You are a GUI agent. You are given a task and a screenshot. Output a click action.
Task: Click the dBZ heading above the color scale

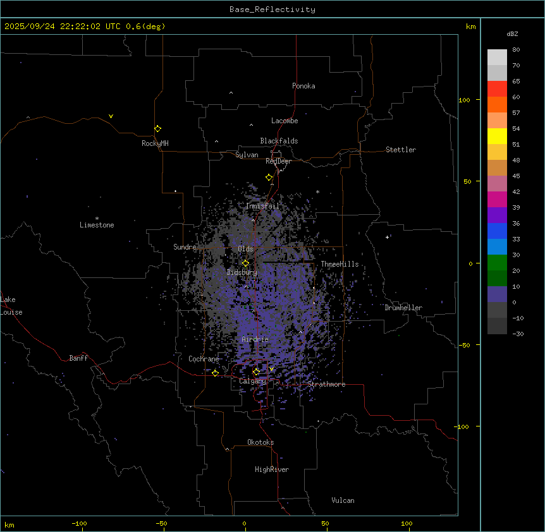(513, 33)
